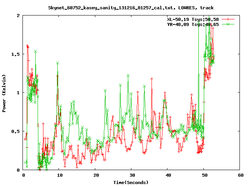This screenshot has height=186, width=248.
Task: Click y-axis tick label 0 at the origin
Action: point(18,170)
